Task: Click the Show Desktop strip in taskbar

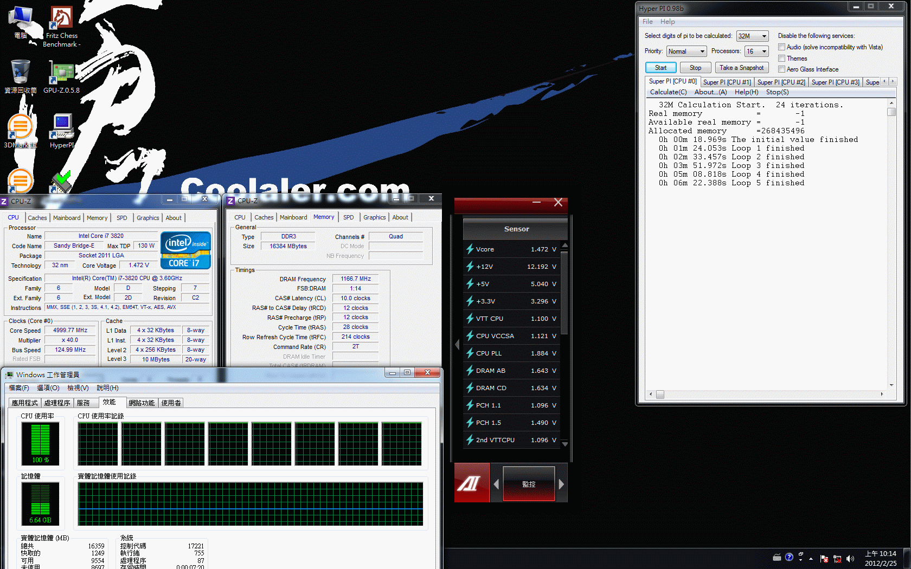Action: 907,559
